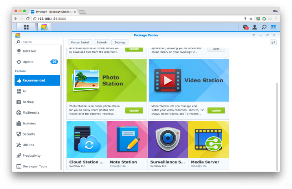The height and width of the screenshot is (189, 292).
Task: Select the Recommended category
Action: click(x=37, y=80)
